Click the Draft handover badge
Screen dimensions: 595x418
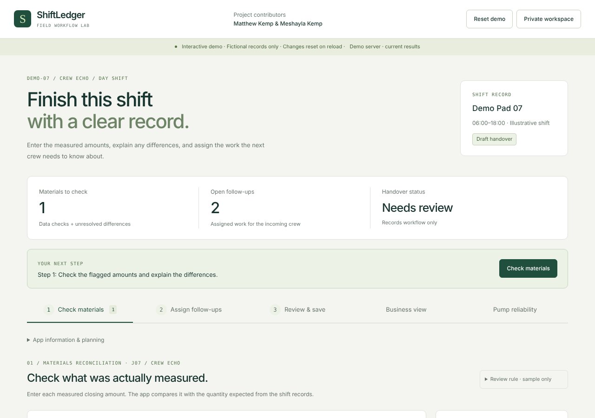pos(494,139)
